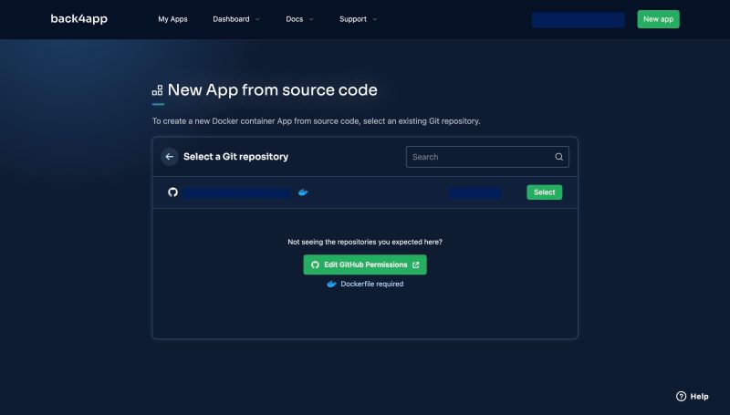Open the Help widget
Viewport: 730px width, 415px height.
[693, 397]
